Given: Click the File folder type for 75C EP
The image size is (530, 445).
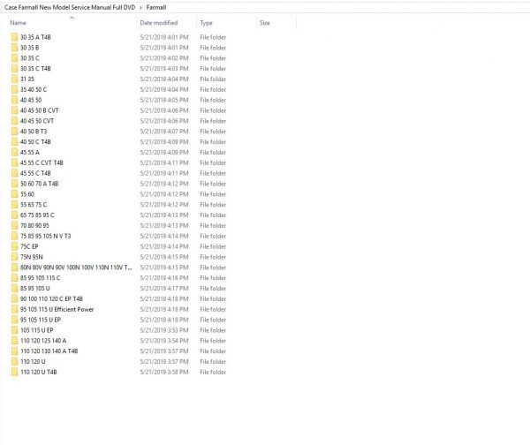Looking at the screenshot, I should point(213,246).
